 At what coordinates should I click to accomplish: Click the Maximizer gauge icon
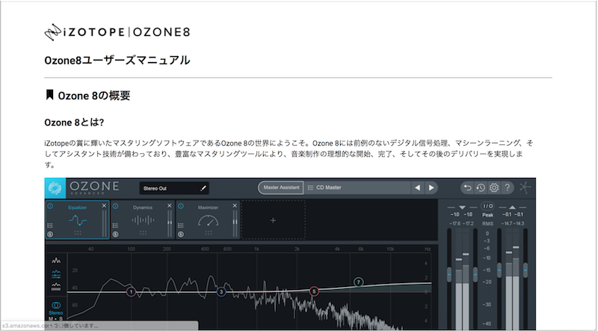(209, 220)
